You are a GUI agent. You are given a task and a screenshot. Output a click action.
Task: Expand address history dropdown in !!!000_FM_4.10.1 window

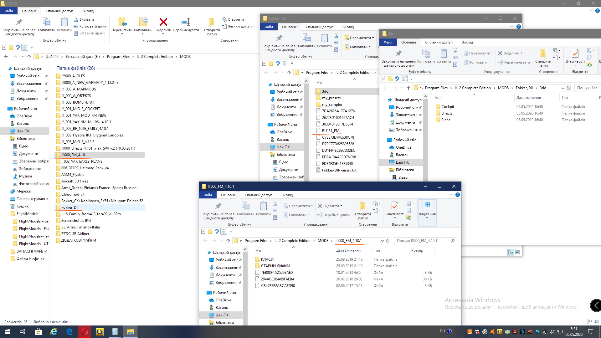382,241
